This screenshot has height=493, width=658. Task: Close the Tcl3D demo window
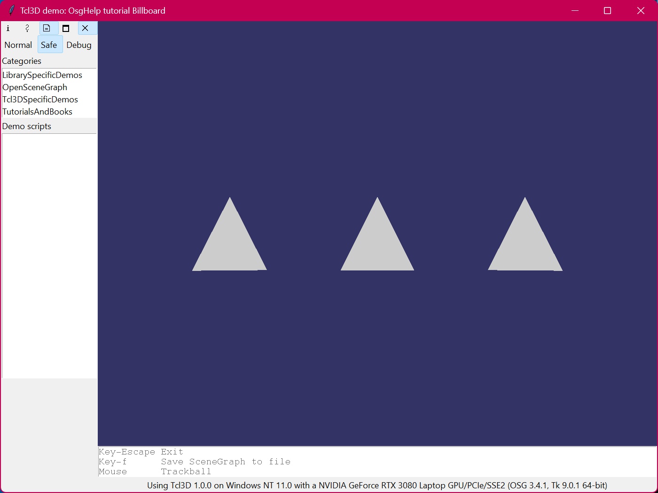pos(641,10)
